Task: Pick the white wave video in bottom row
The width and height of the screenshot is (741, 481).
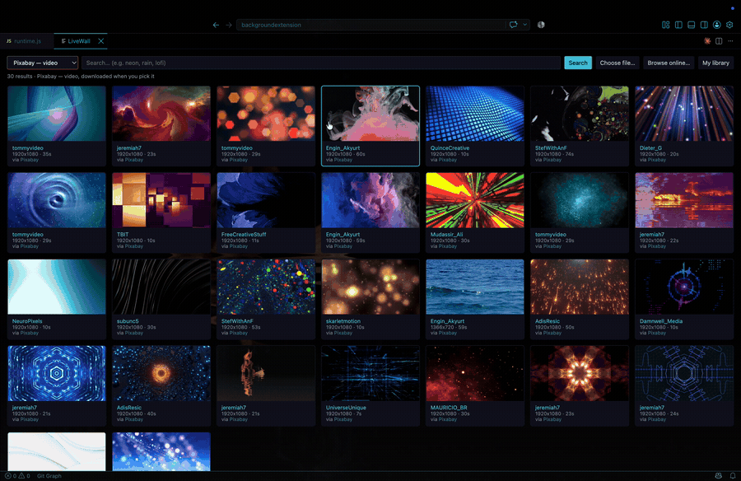Action: (x=57, y=451)
